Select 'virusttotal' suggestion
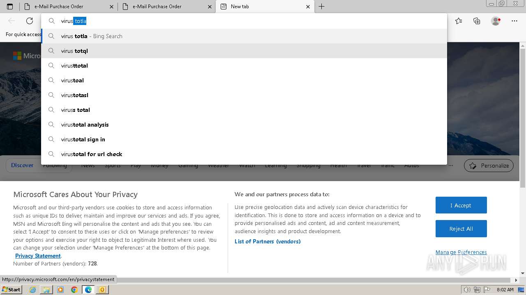This screenshot has height=295, width=526. [x=244, y=66]
